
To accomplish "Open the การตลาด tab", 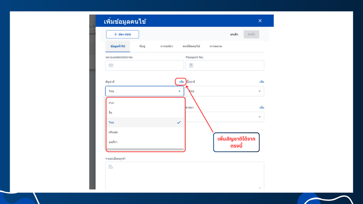I will (x=216, y=46).
